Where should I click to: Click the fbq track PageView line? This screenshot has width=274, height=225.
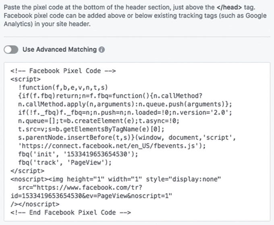[65, 163]
